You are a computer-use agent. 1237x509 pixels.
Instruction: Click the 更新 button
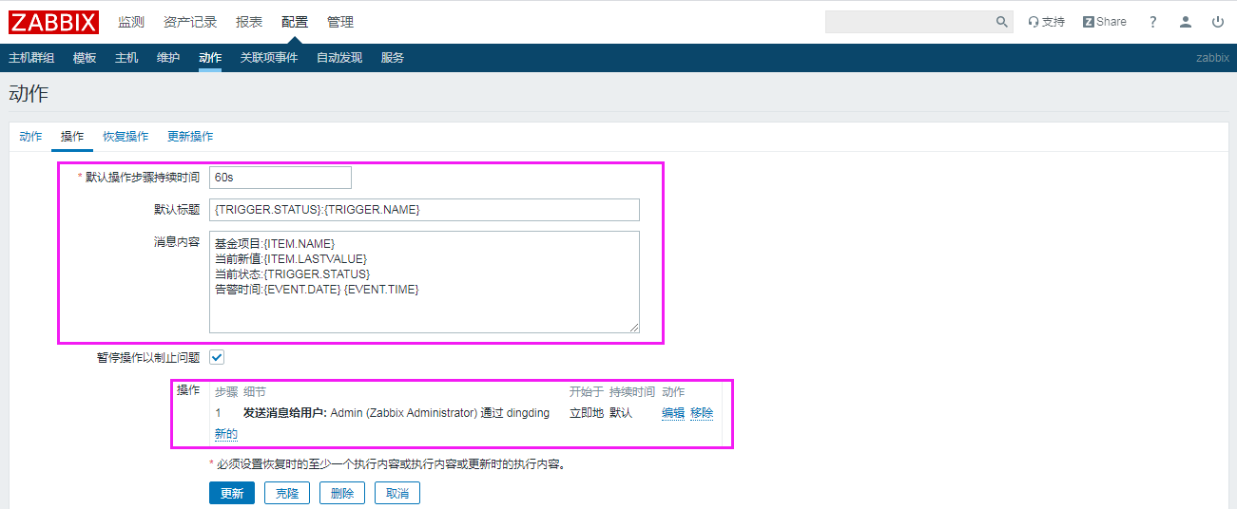tap(232, 493)
